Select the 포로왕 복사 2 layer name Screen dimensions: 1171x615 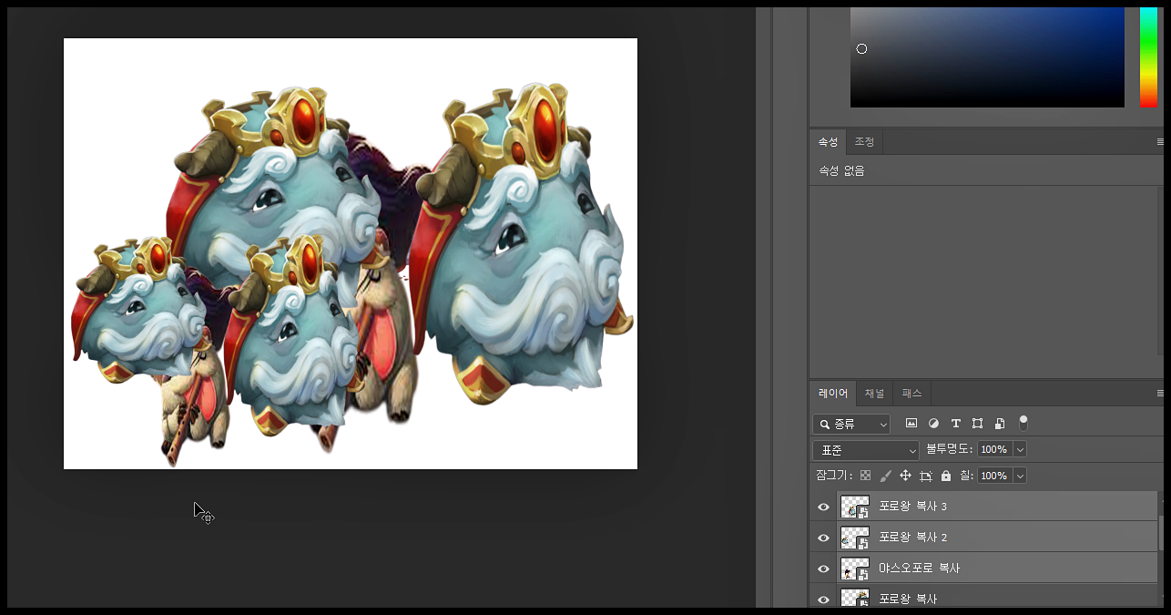913,538
